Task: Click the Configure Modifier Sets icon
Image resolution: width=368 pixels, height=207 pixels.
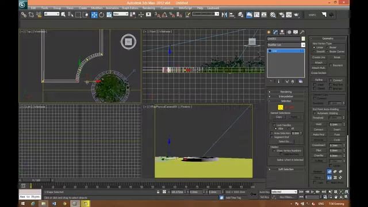Action: 301,81
